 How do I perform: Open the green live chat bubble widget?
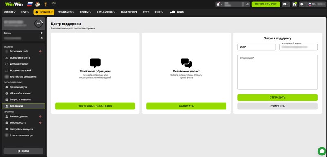pyautogui.click(x=322, y=151)
